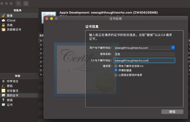Choose 存储到磁盘 radio option
Viewport: 190px width, 122px height.
point(116,70)
